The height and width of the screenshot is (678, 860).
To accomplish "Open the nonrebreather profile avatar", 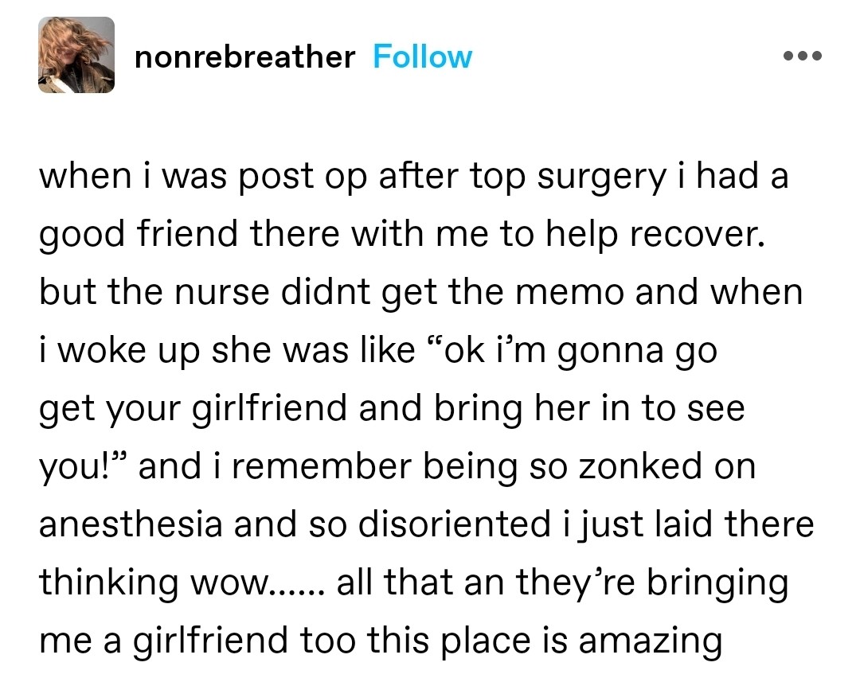I will tap(76, 56).
